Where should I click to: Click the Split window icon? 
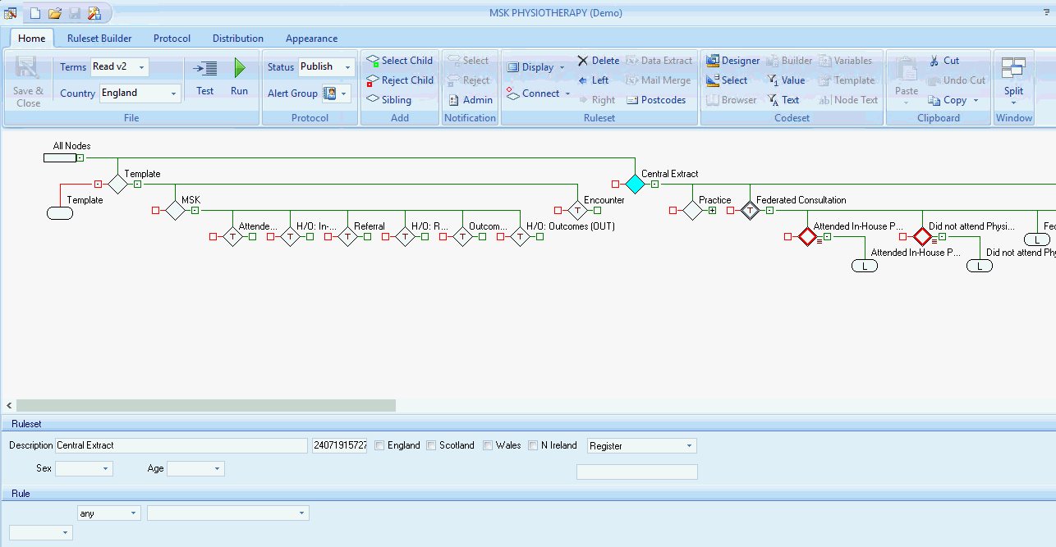1013,69
